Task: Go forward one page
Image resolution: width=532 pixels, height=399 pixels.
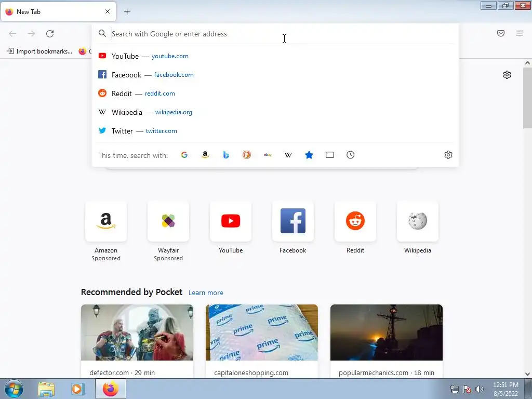Action: point(31,34)
